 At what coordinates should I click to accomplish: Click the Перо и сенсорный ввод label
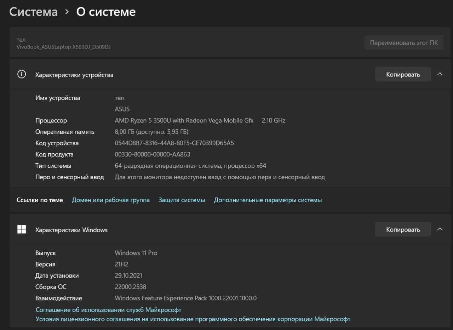pyautogui.click(x=70, y=177)
